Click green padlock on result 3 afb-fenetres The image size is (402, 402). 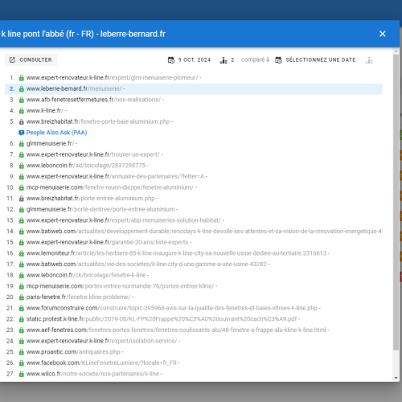pos(22,100)
